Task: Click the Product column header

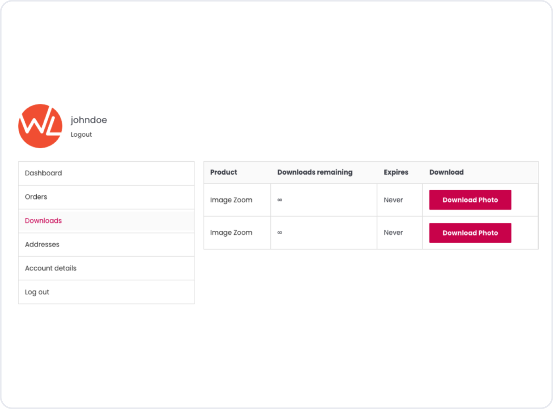Action: pos(224,172)
